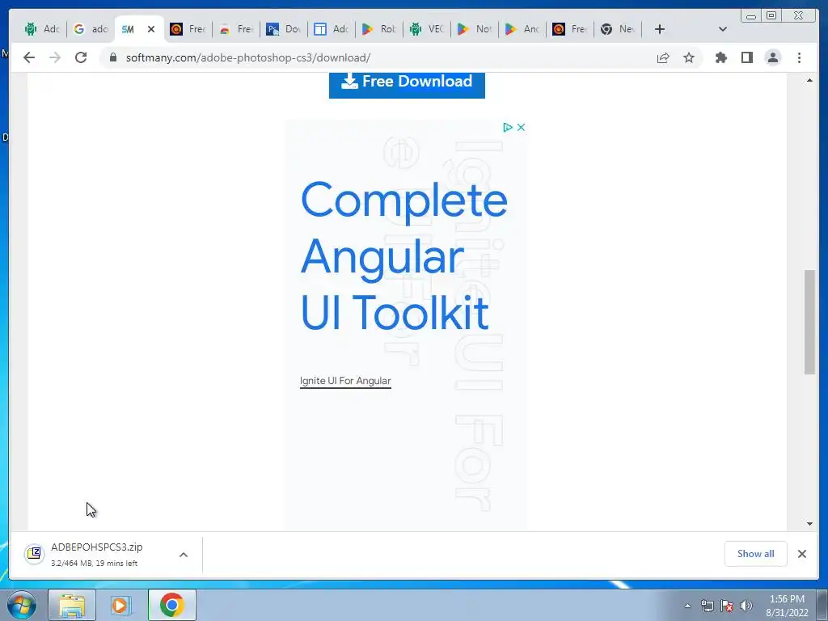This screenshot has width=828, height=621.
Task: Follow the Ignite UI For Angular link
Action: click(345, 381)
